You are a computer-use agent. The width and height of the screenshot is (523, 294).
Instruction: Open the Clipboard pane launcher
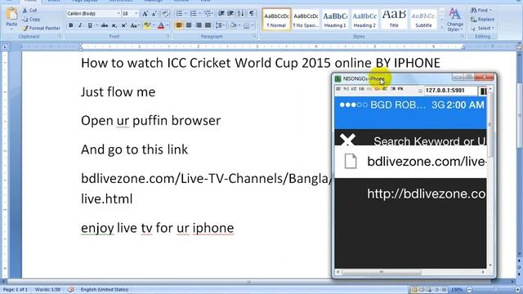point(60,36)
